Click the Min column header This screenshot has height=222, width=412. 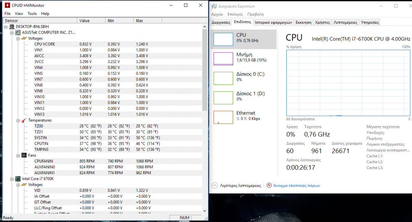tap(119, 21)
